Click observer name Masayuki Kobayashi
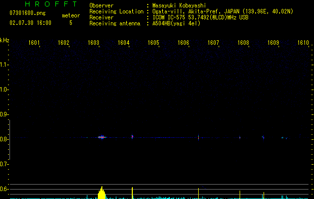The height and width of the screenshot is (199, 314). (179, 5)
